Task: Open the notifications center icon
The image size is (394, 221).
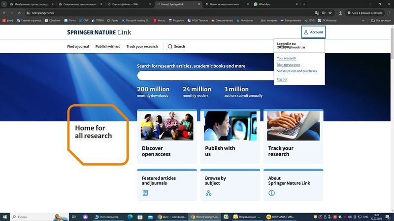Action: click(389, 217)
